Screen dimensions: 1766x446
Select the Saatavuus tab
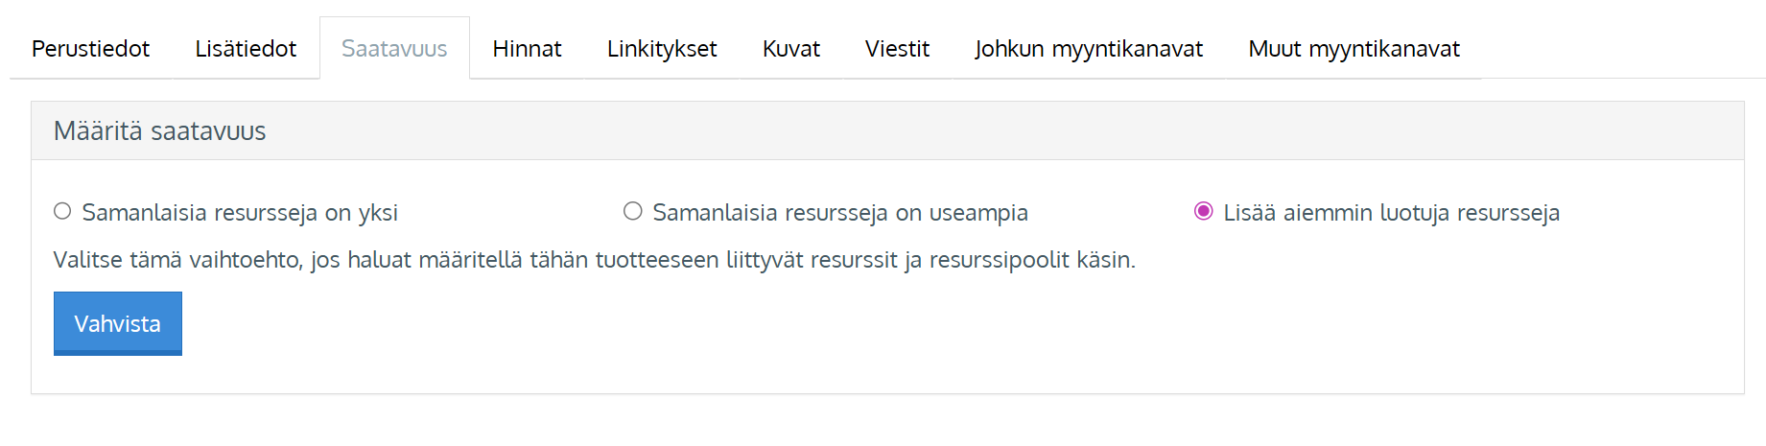coord(394,49)
